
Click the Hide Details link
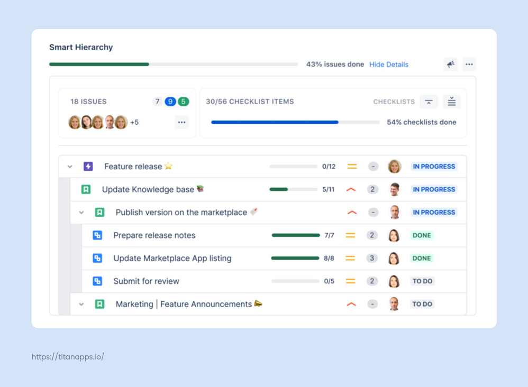[x=388, y=64]
